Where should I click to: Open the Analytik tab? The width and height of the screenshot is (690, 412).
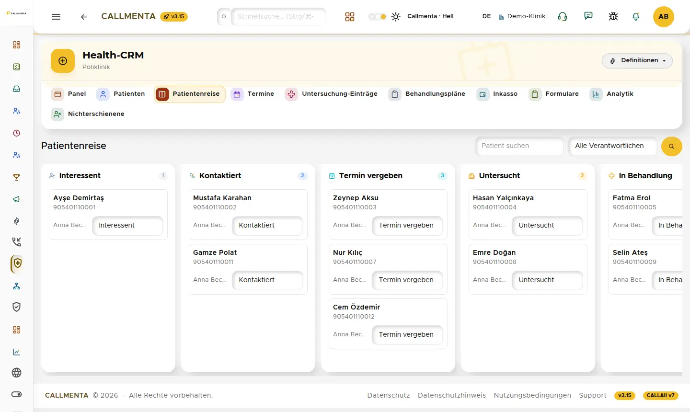[612, 94]
